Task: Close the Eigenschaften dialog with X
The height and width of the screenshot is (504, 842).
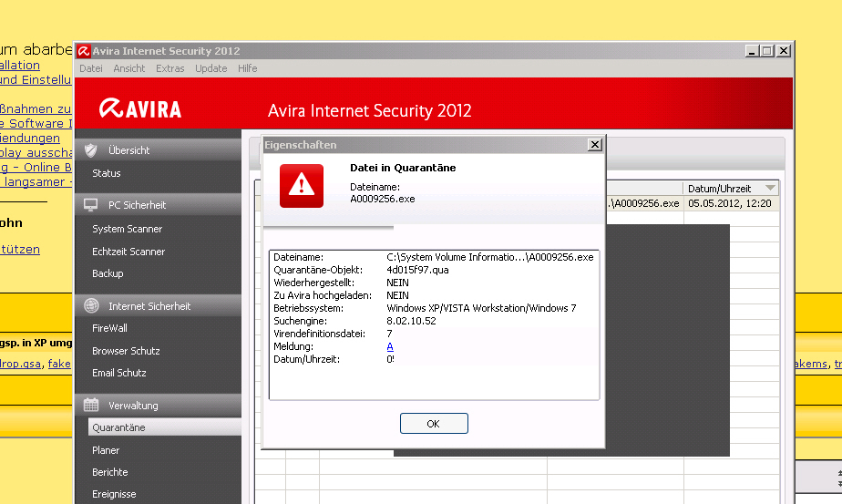Action: (x=594, y=145)
